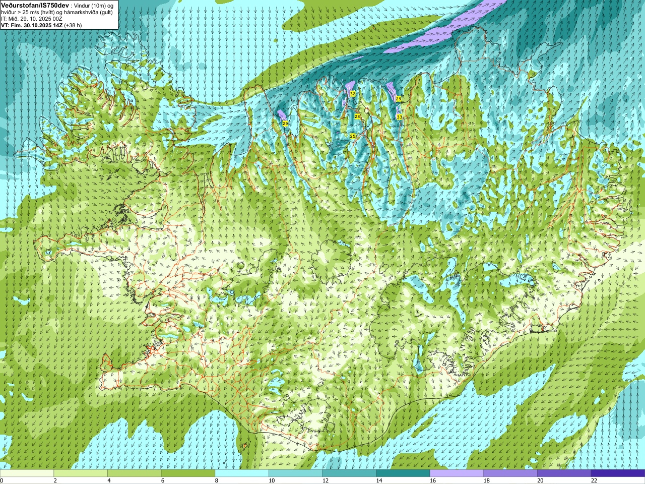Click the pale yellow 0–2 m/s legend swatch

[27, 473]
